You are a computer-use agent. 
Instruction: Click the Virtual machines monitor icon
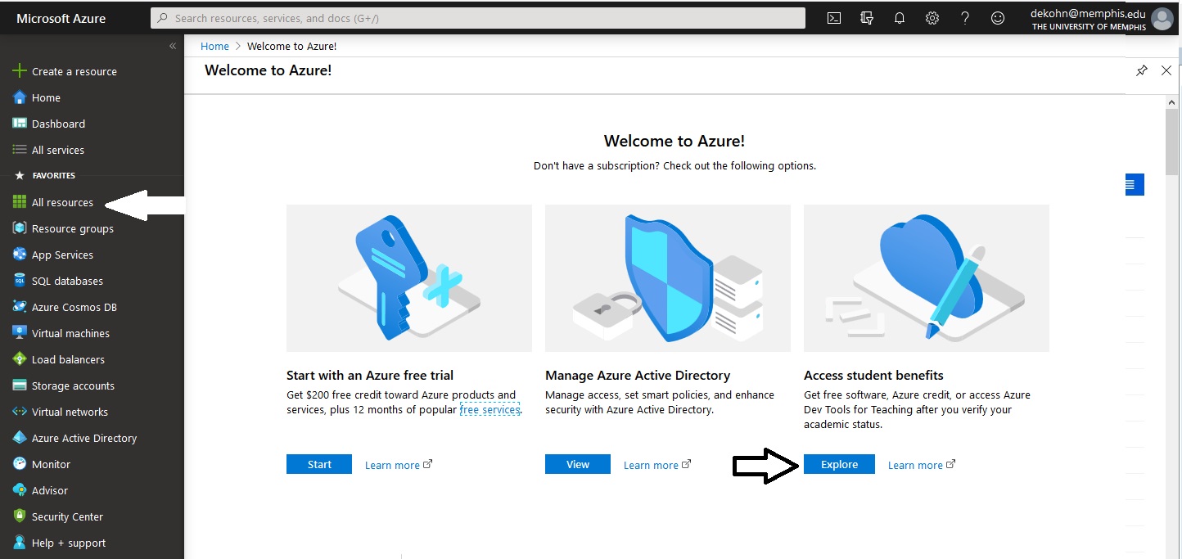tap(20, 333)
